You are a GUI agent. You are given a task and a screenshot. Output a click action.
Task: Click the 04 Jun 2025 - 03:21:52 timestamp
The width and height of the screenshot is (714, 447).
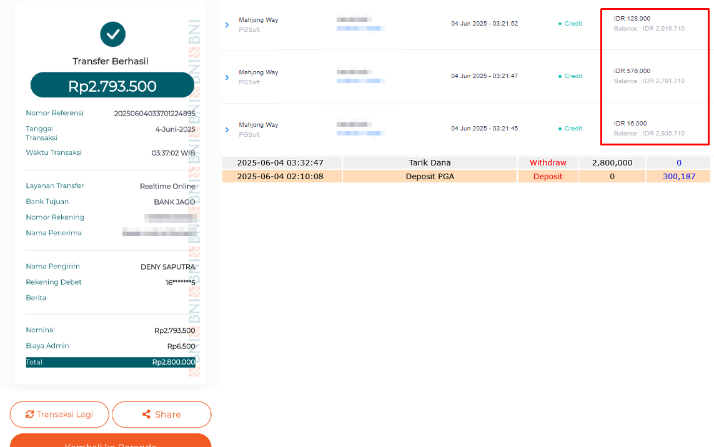(485, 24)
